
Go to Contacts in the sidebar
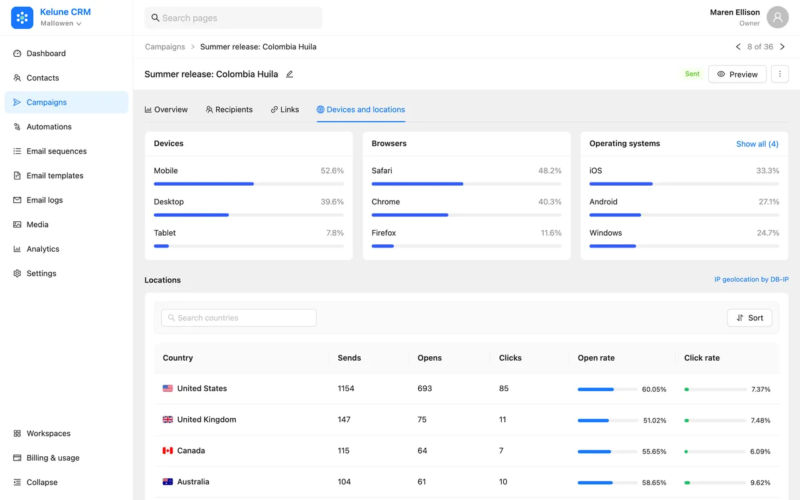pyautogui.click(x=66, y=78)
